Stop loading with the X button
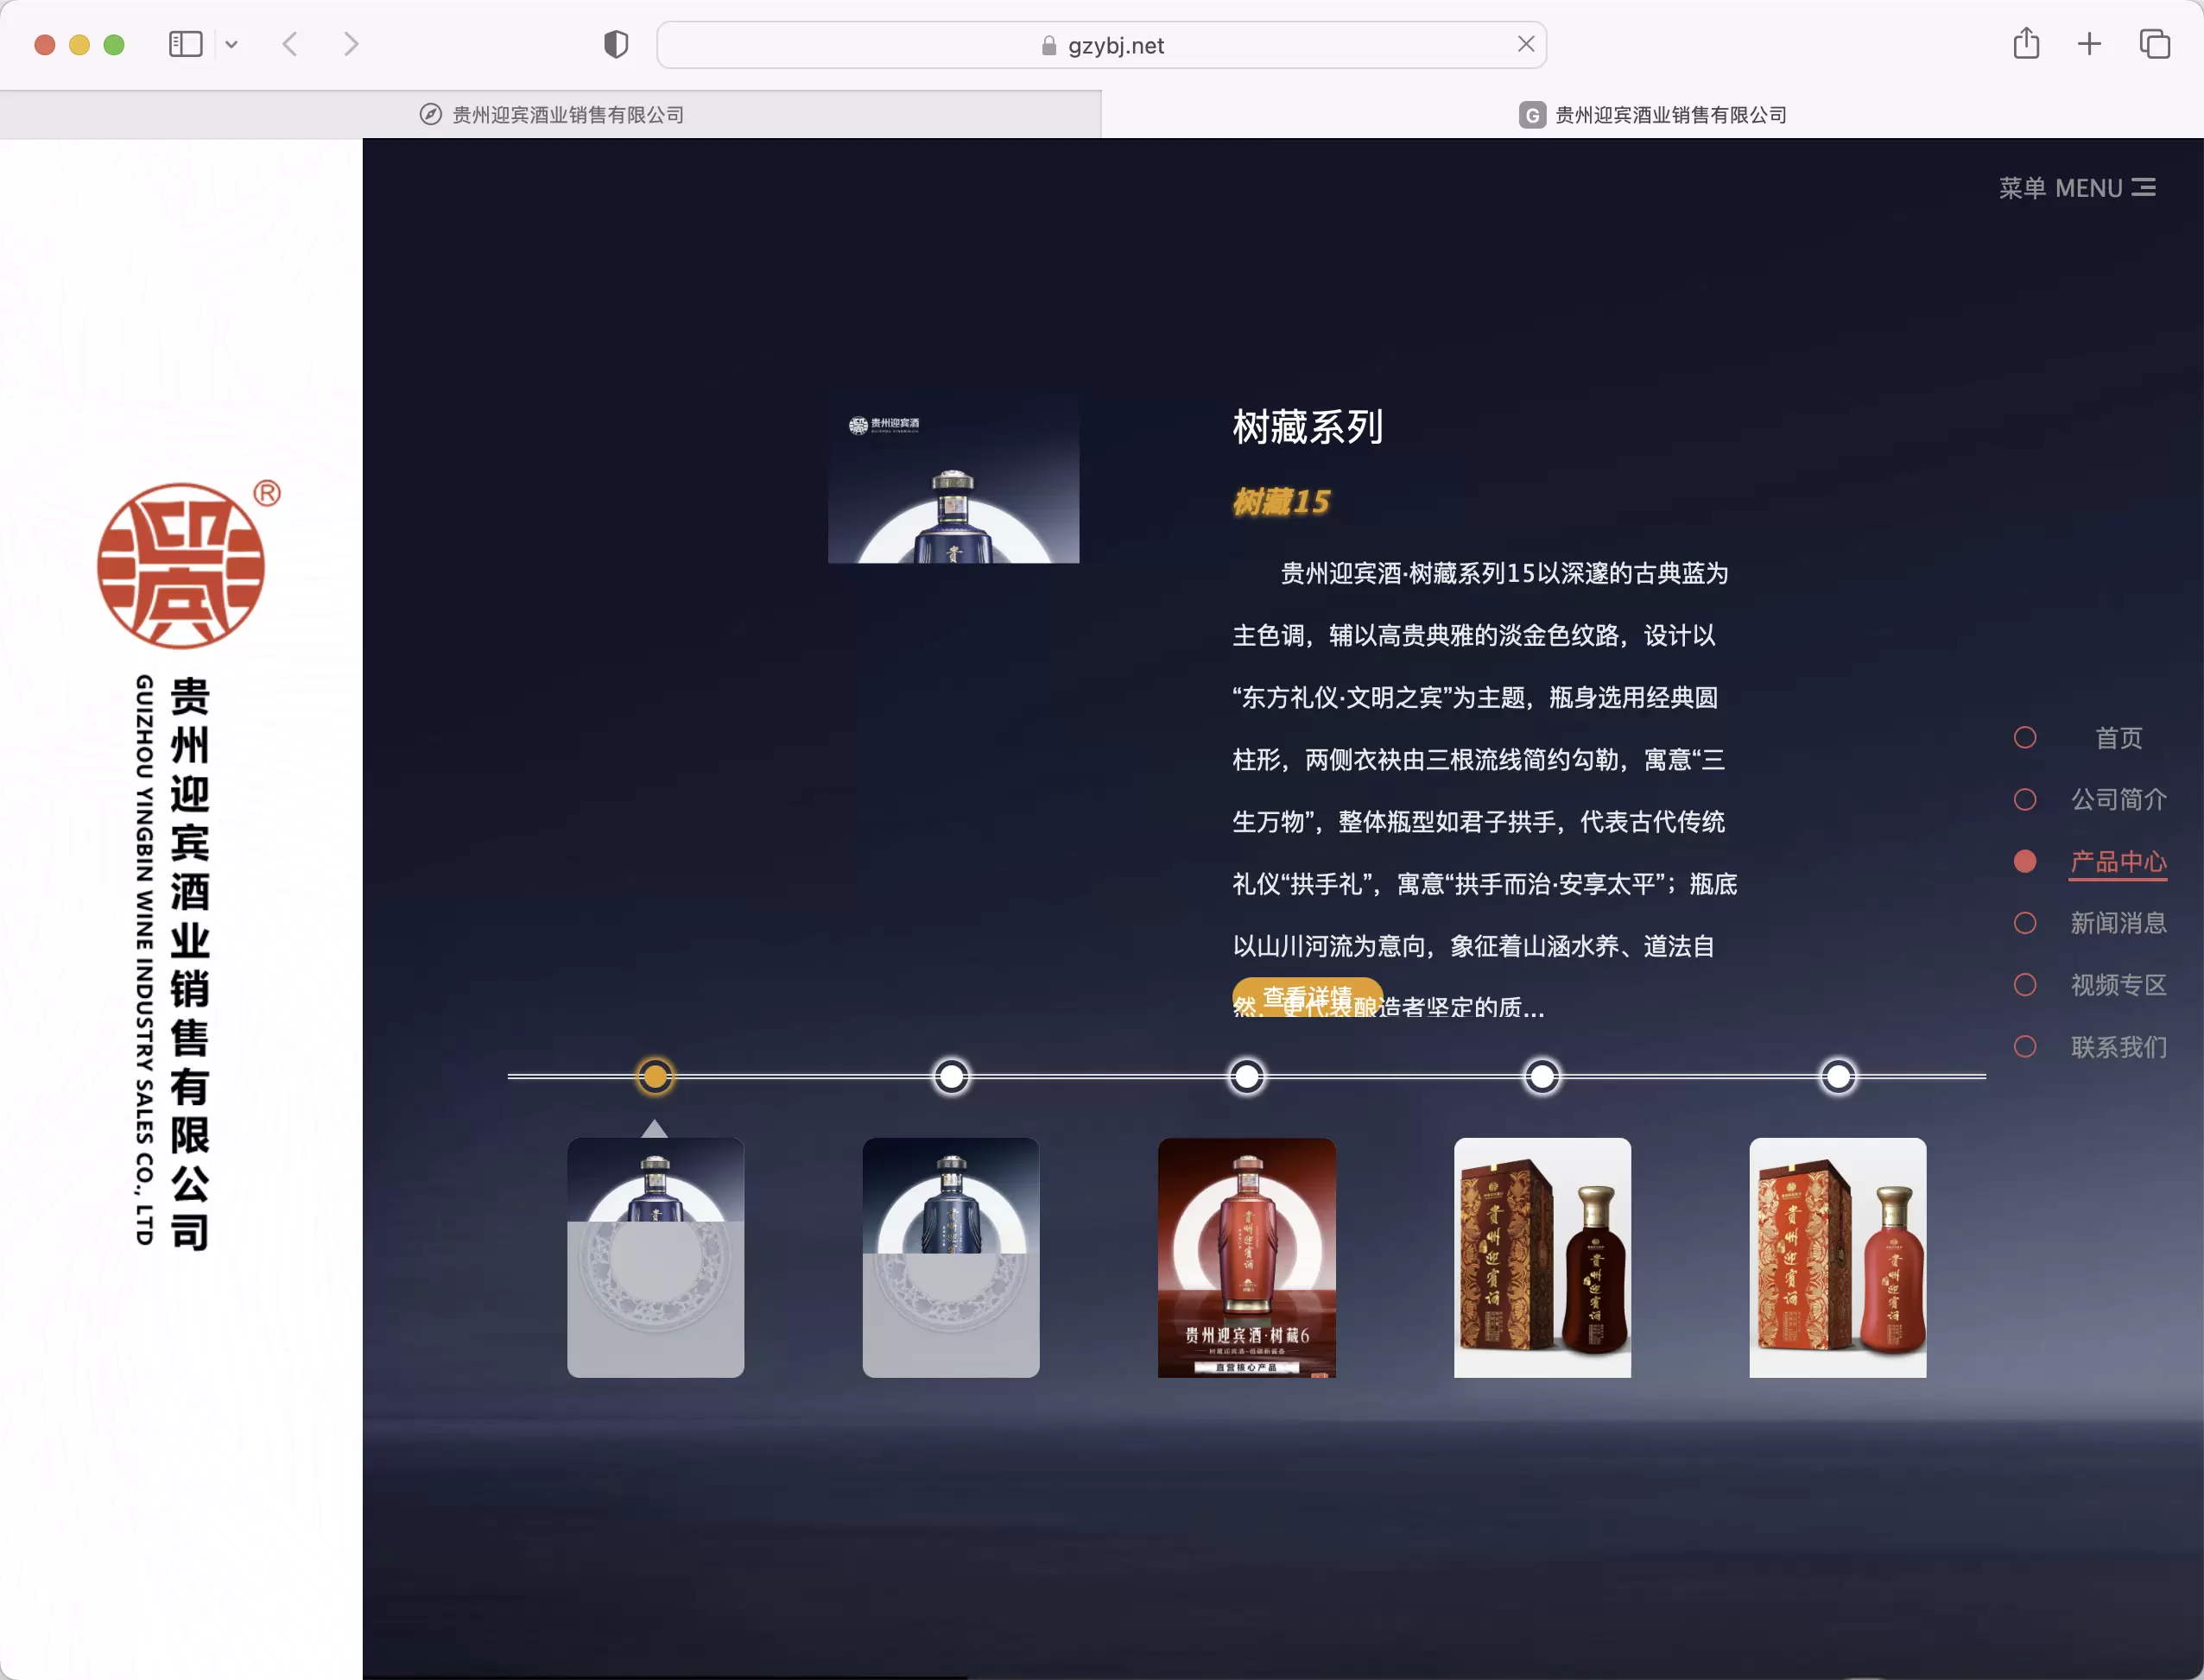Image resolution: width=2204 pixels, height=1680 pixels. pyautogui.click(x=1526, y=44)
